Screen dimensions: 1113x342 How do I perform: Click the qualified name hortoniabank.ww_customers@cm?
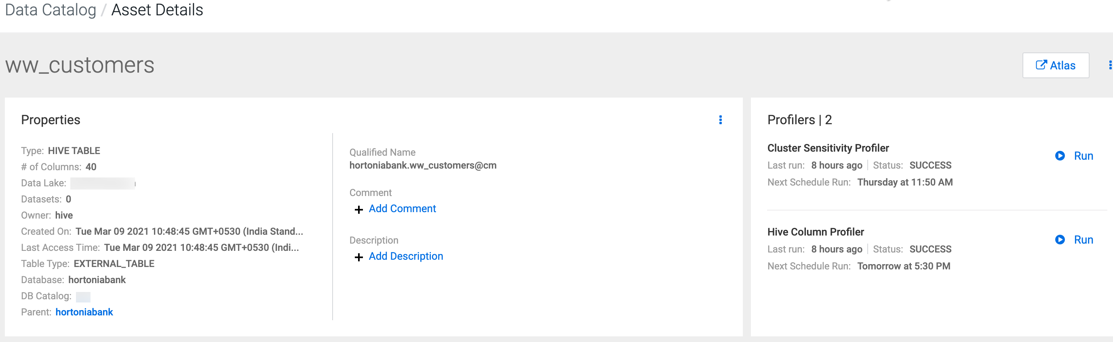coord(423,165)
